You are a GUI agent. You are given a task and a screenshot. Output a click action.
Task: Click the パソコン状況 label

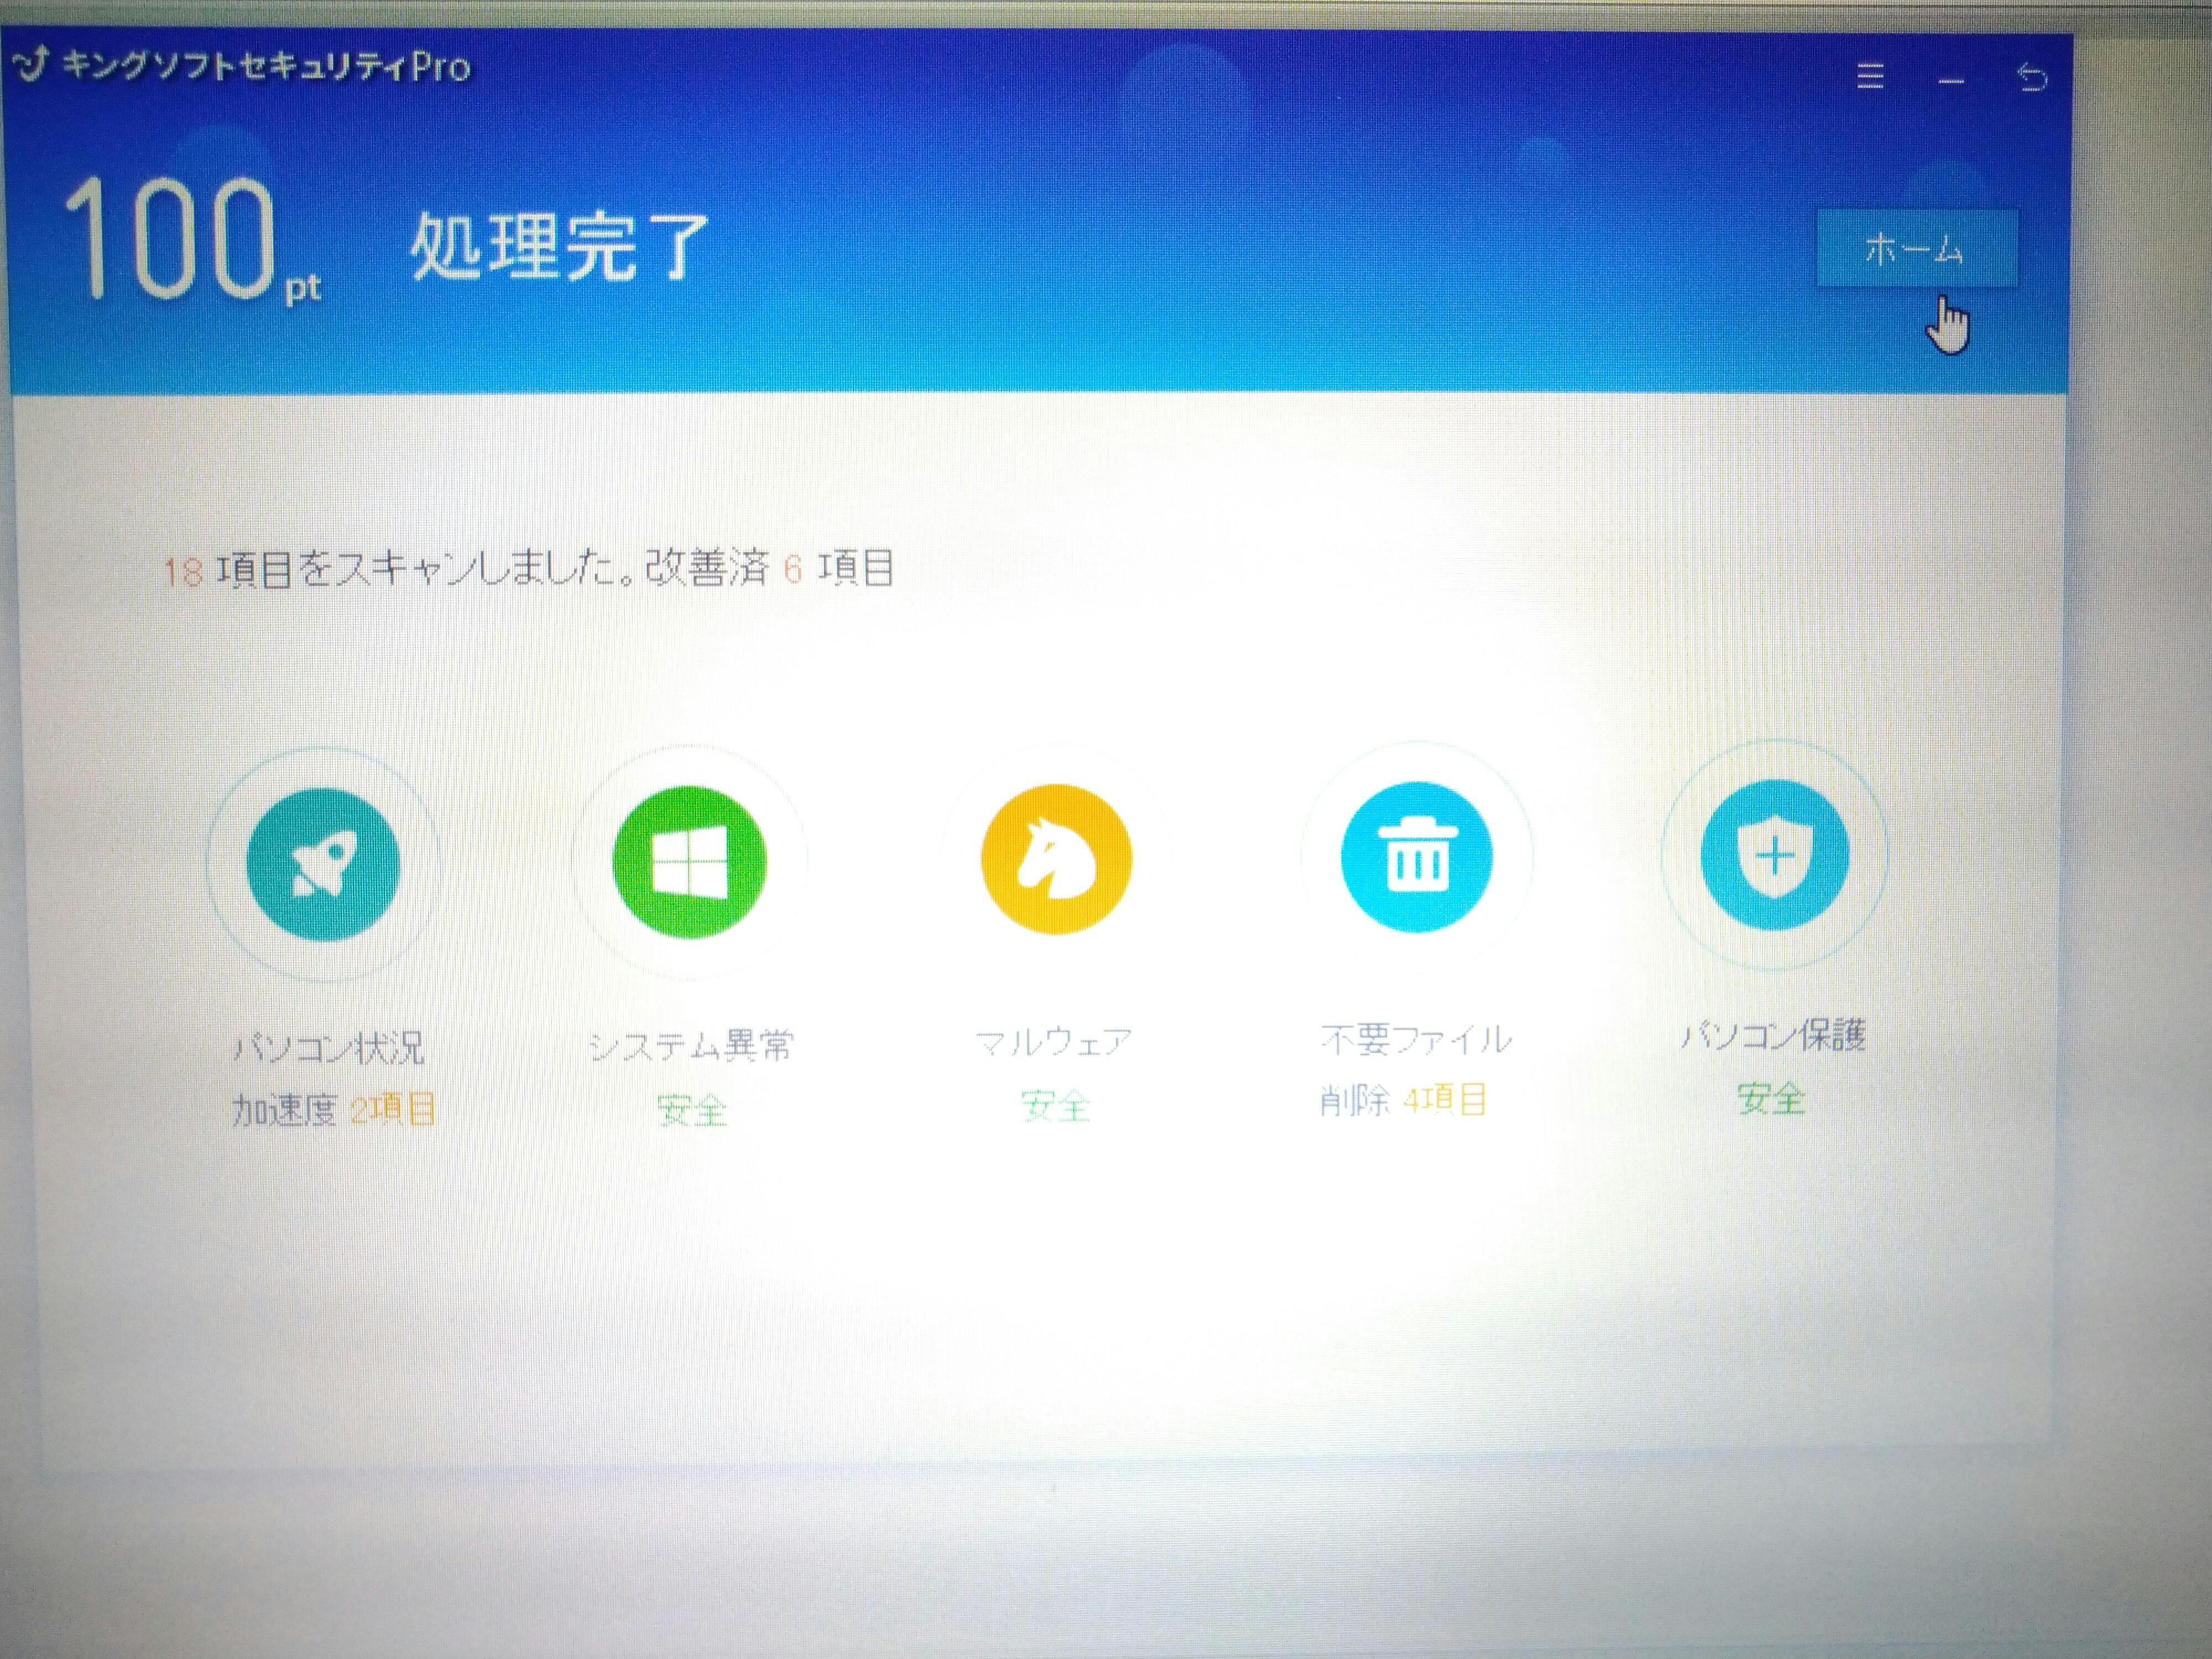(329, 1047)
